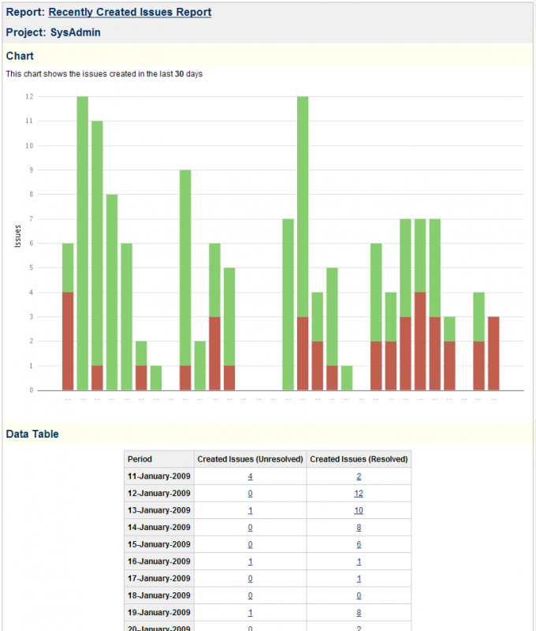Viewport: 536px width, 631px height.
Task: Click resolved count 12 for 12-January-2009
Action: (359, 494)
